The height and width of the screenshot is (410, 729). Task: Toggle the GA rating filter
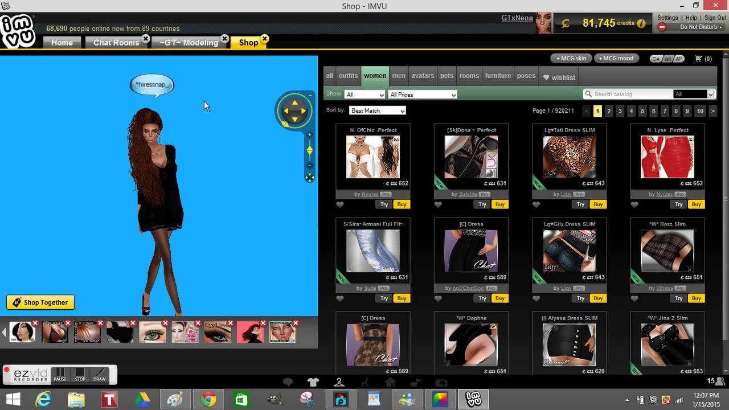(x=656, y=59)
